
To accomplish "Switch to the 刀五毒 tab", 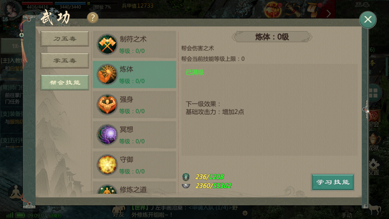I will (65, 39).
